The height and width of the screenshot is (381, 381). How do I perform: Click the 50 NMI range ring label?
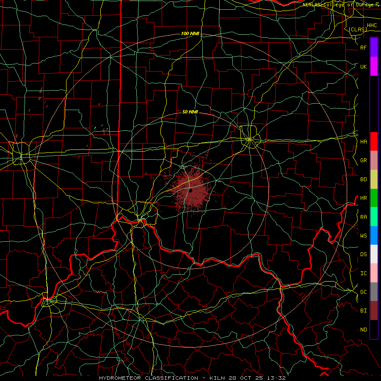[190, 112]
